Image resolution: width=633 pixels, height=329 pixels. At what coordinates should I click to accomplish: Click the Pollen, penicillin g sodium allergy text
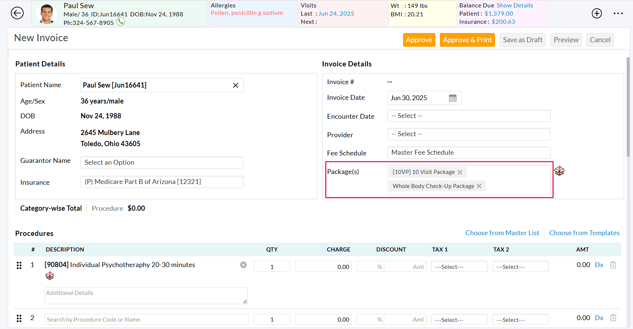[247, 13]
